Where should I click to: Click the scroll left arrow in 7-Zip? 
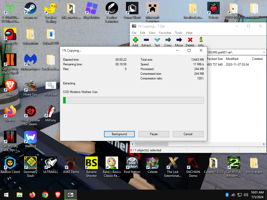pyautogui.click(x=132, y=144)
